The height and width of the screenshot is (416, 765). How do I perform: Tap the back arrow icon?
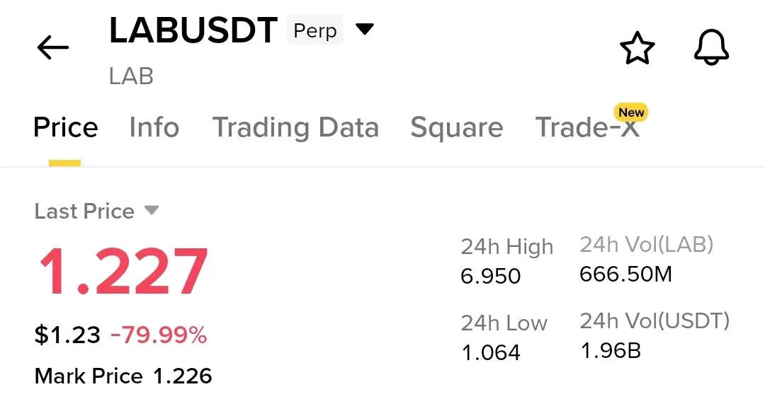coord(52,47)
